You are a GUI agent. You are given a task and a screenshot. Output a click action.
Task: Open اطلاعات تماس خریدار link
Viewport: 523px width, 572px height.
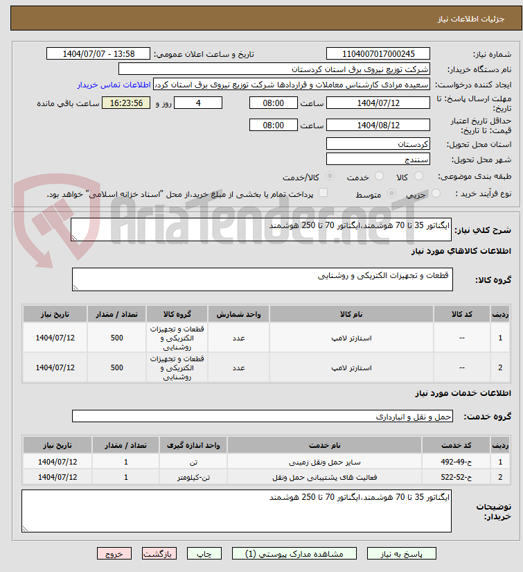(114, 85)
